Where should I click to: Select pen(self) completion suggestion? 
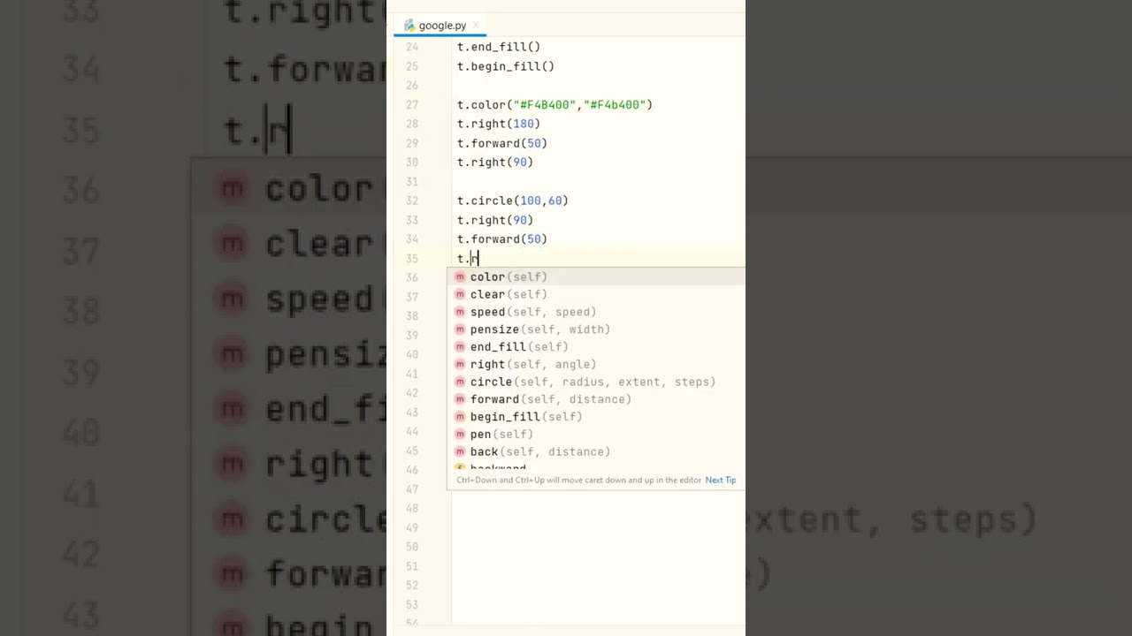pyautogui.click(x=501, y=435)
